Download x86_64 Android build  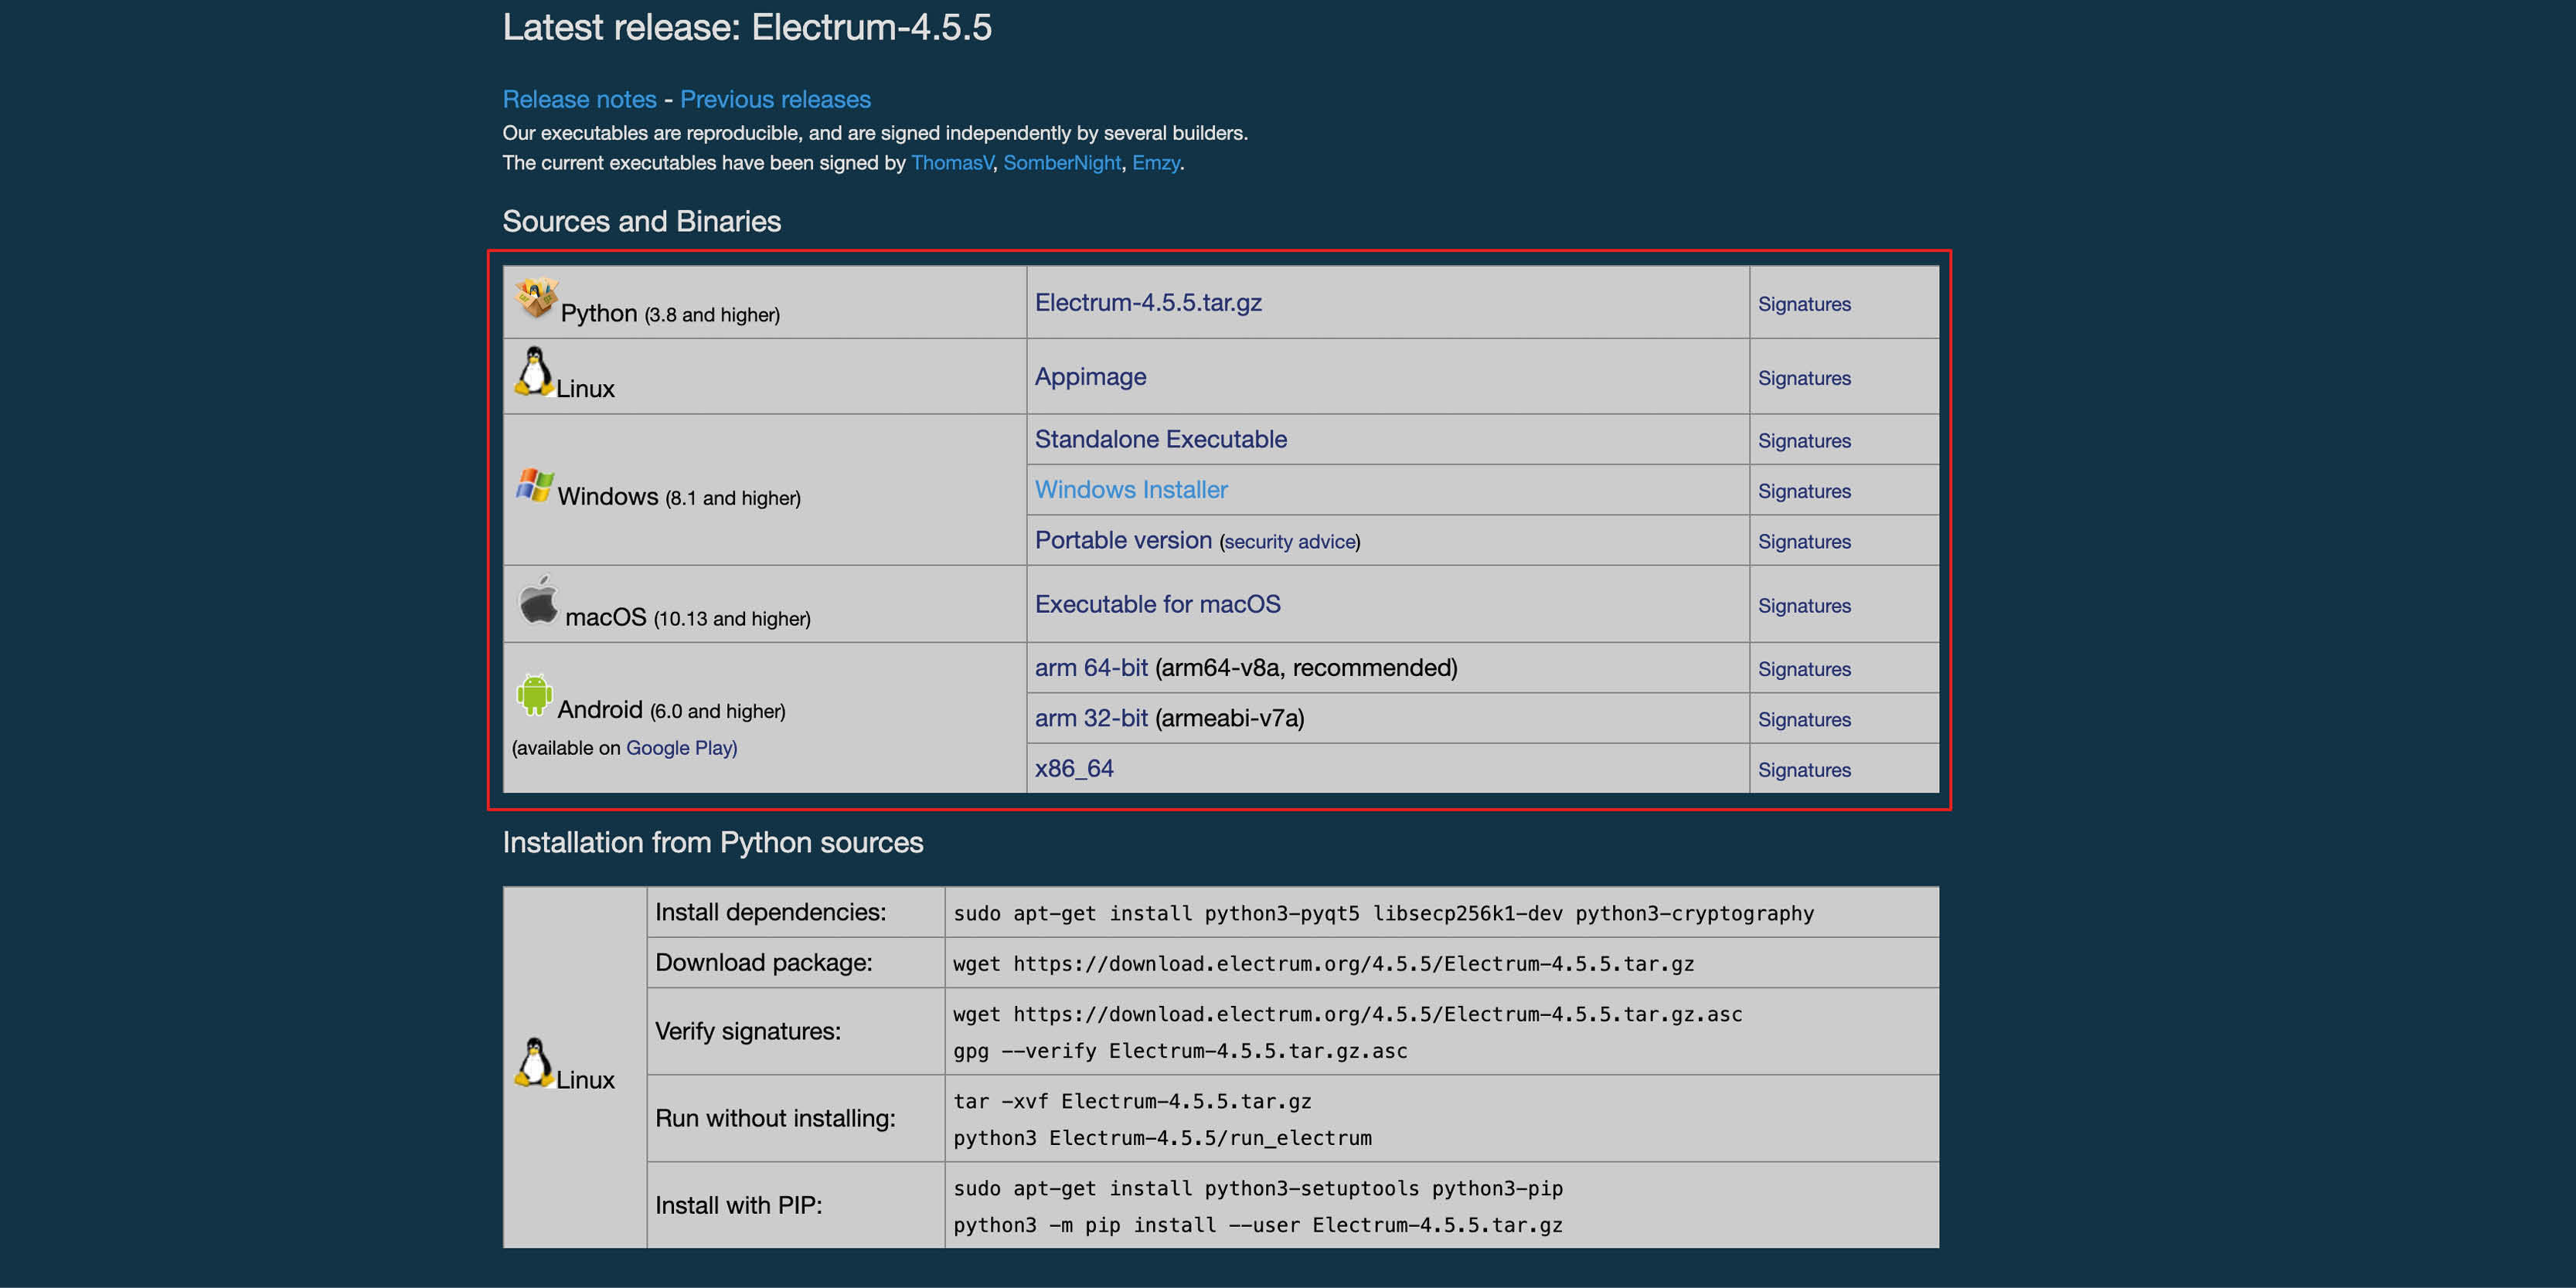[x=1074, y=768]
